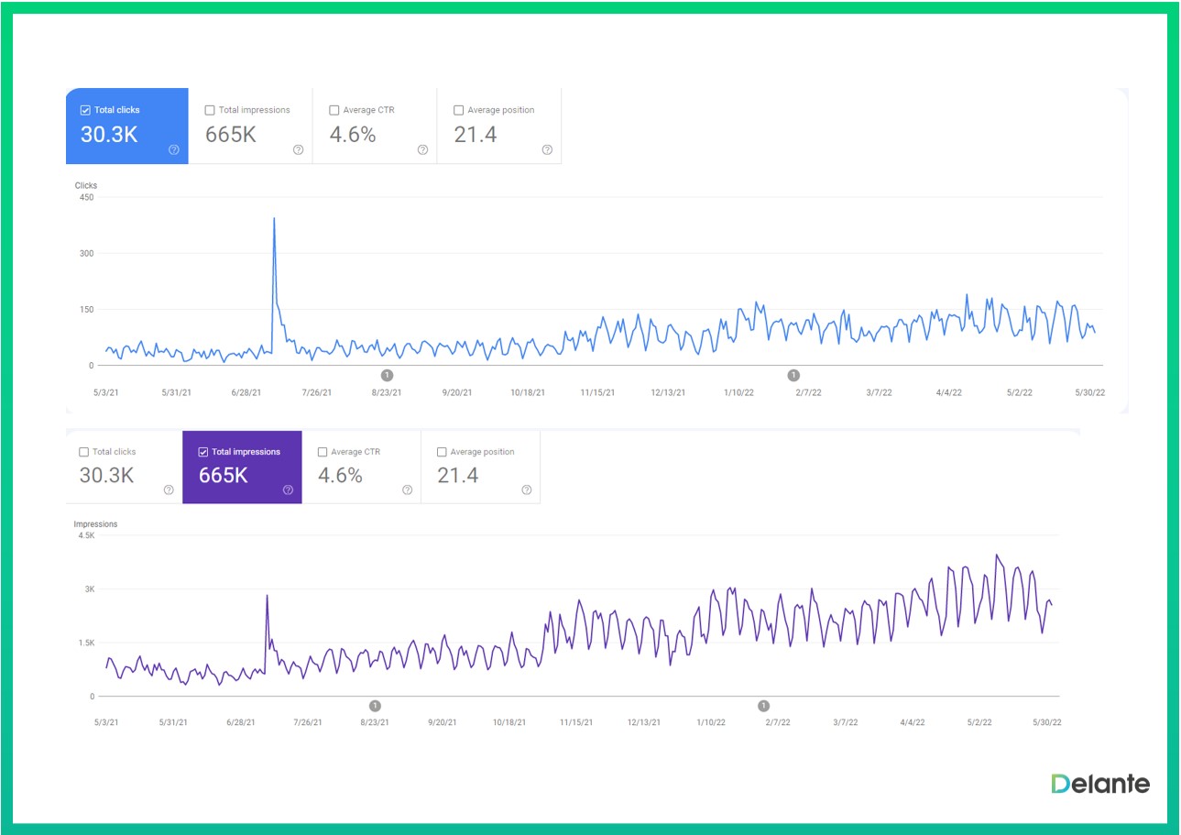Click help icon on top panel's Total impressions card
This screenshot has height=835, width=1181.
[x=298, y=150]
